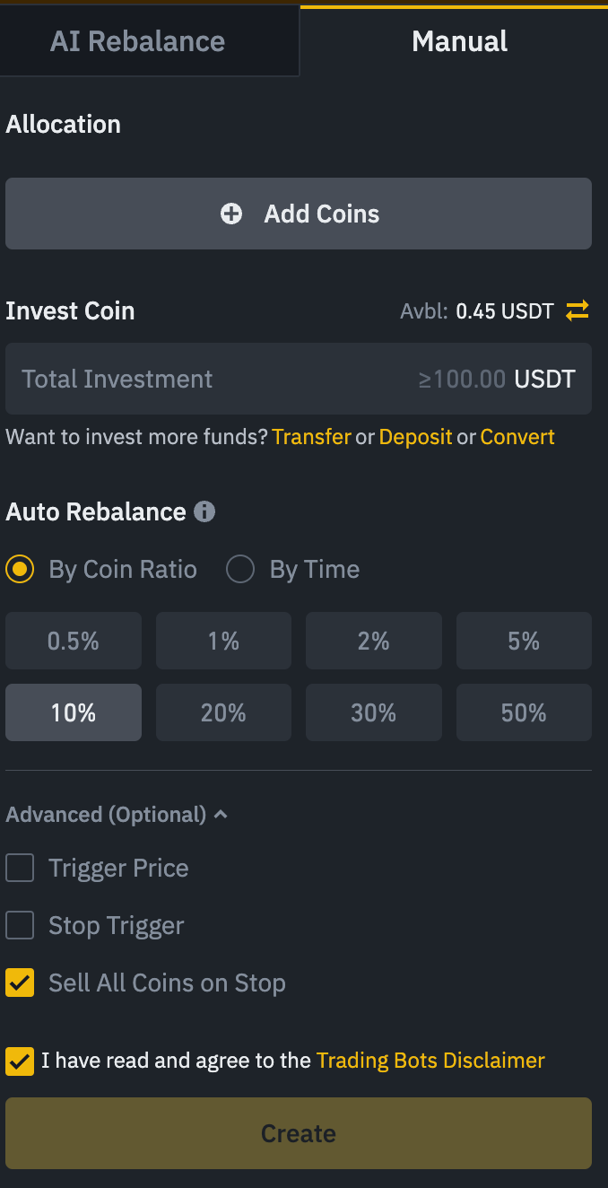Image resolution: width=608 pixels, height=1188 pixels.
Task: Open the Auto Rebalance info tooltip
Action: tap(204, 512)
